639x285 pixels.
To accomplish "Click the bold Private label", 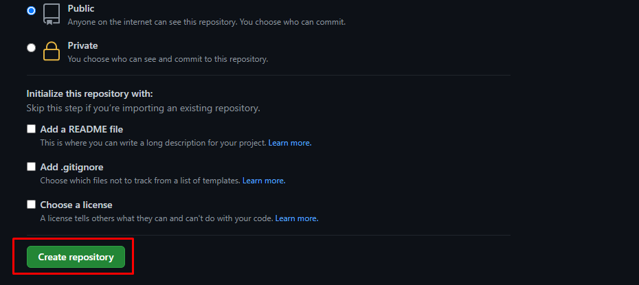I will (x=82, y=45).
